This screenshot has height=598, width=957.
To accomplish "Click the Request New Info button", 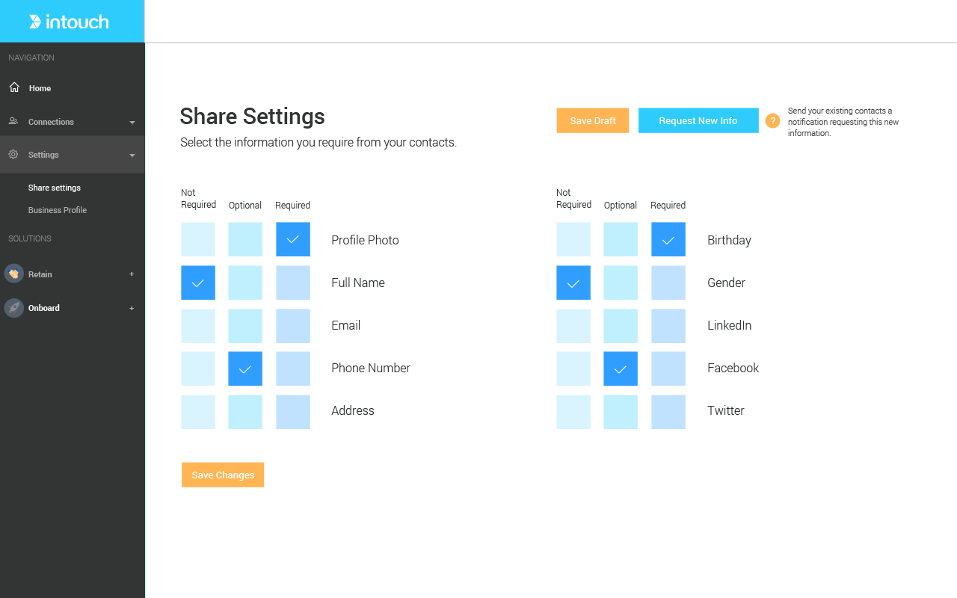I will (x=698, y=121).
